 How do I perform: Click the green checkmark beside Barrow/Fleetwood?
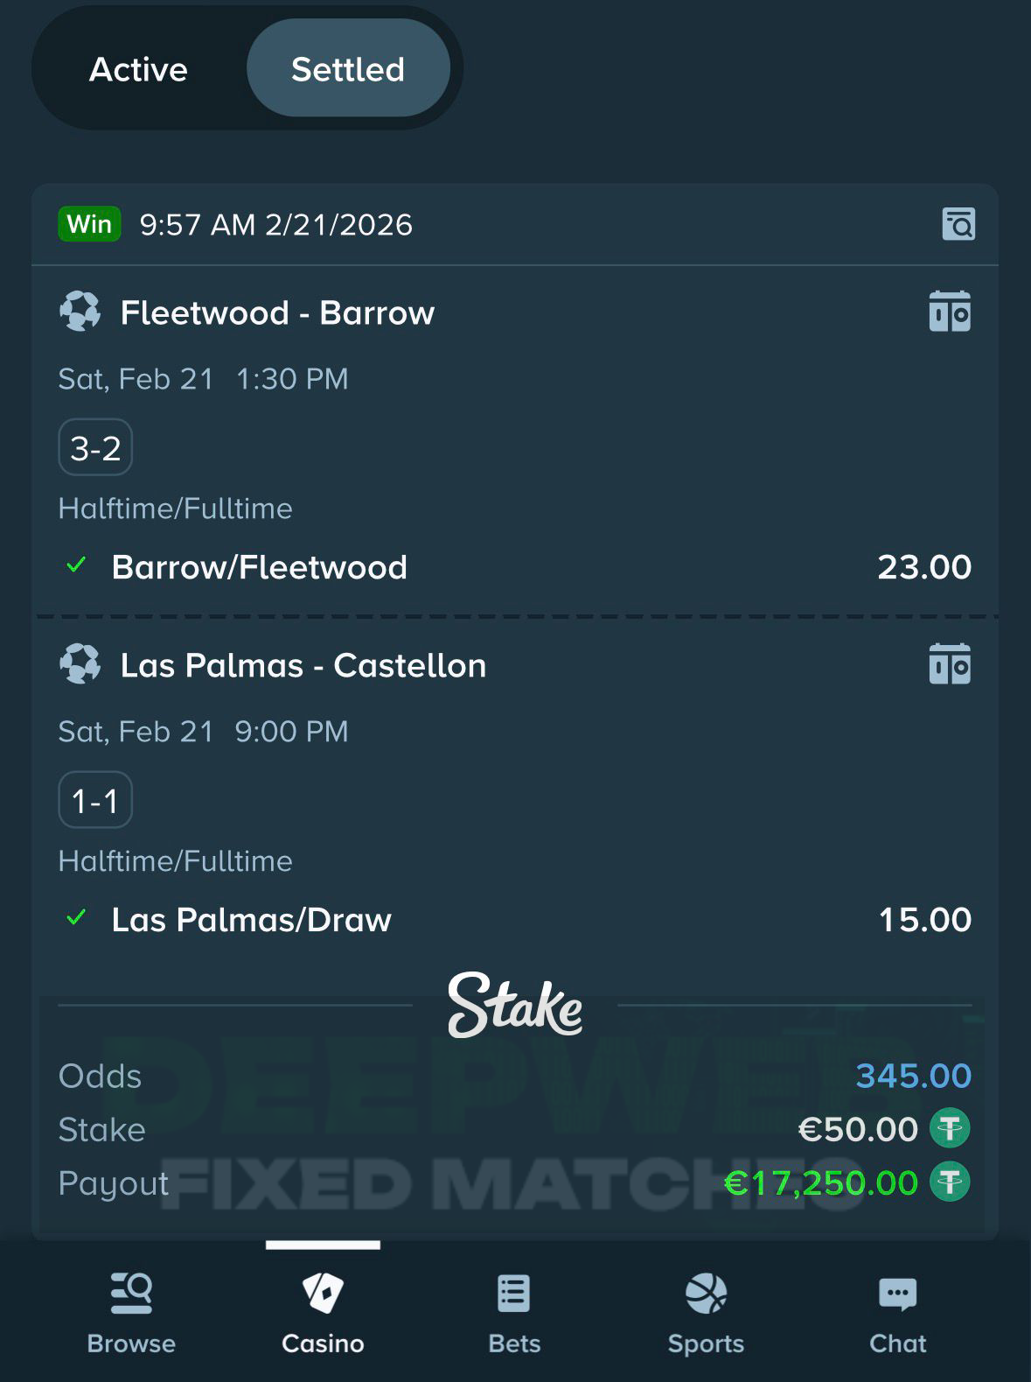(77, 566)
